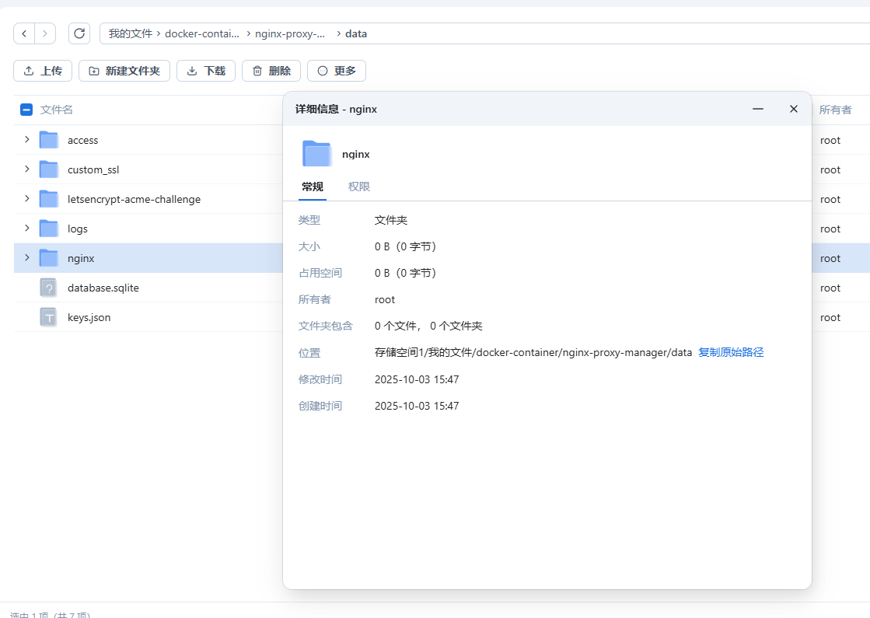The image size is (870, 618).
Task: Expand the nginx folder arrow
Action: [26, 258]
